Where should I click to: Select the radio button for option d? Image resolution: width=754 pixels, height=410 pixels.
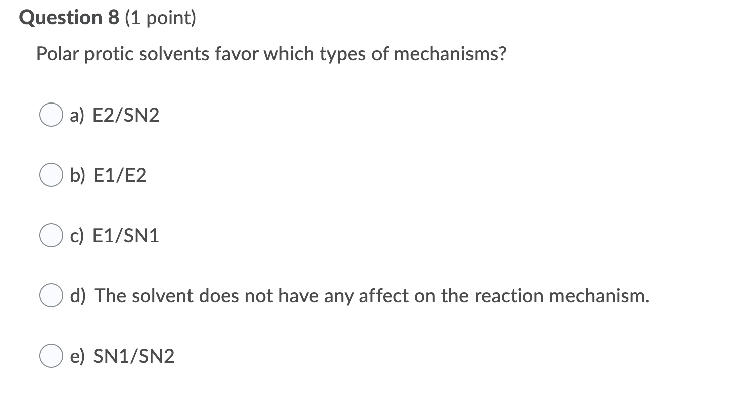click(x=51, y=296)
